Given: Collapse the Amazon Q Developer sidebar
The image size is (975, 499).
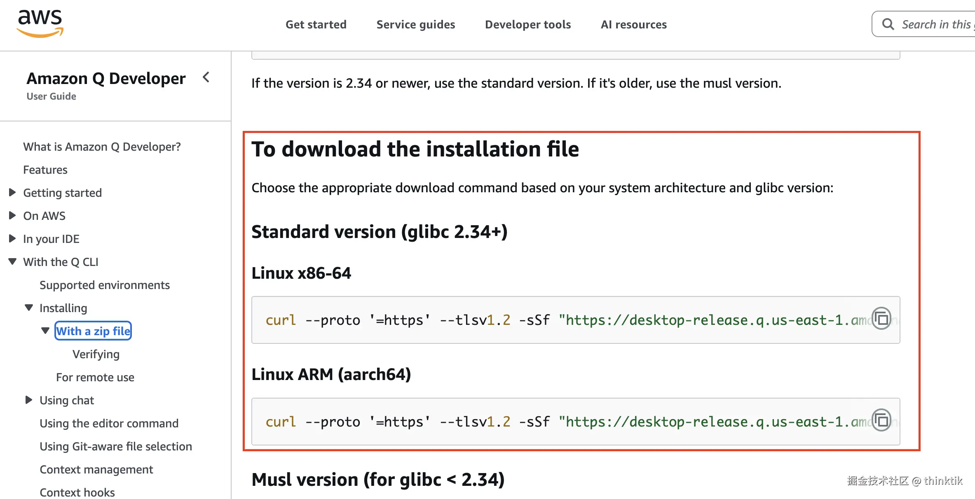Looking at the screenshot, I should [x=206, y=77].
